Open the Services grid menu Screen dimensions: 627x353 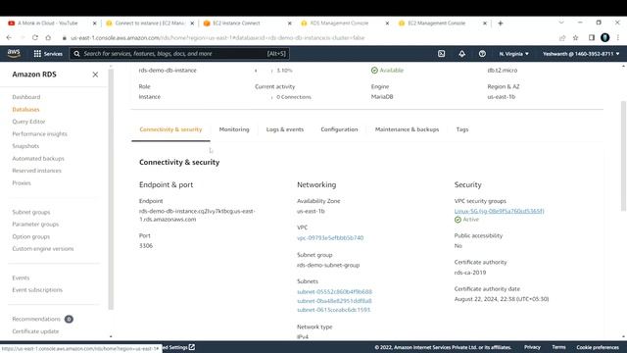click(48, 54)
